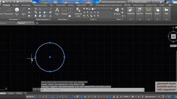
Task: Expand the Блок panel
Action: pyautogui.click(x=119, y=19)
